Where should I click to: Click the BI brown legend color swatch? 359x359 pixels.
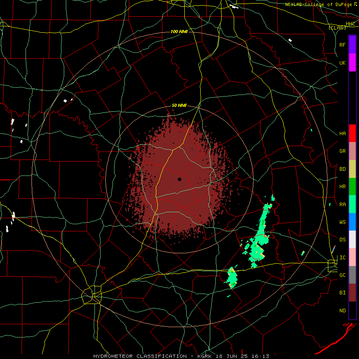coord(352,293)
